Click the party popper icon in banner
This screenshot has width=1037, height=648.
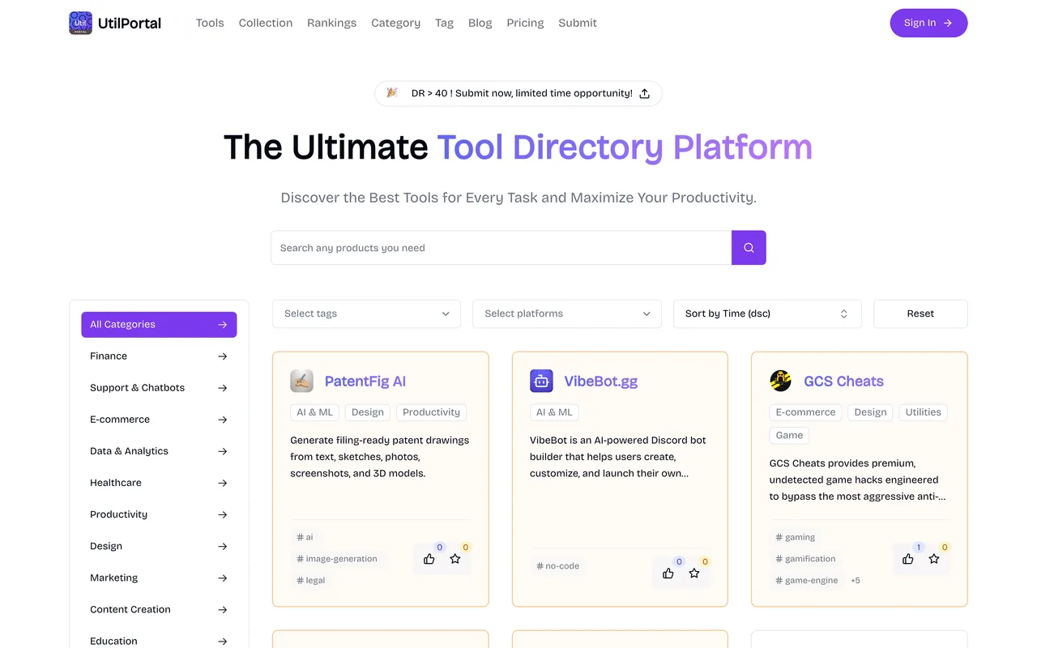pyautogui.click(x=392, y=92)
